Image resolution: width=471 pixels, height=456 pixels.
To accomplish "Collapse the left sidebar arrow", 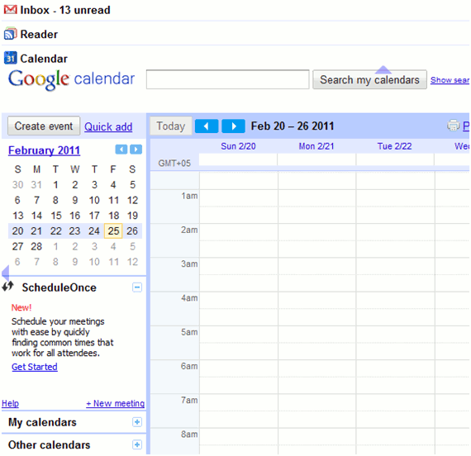I will click(x=6, y=273).
